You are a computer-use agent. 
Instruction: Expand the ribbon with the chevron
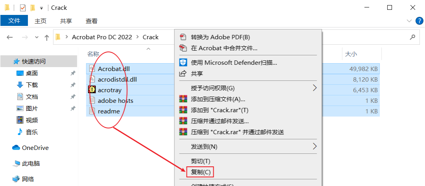[409, 21]
